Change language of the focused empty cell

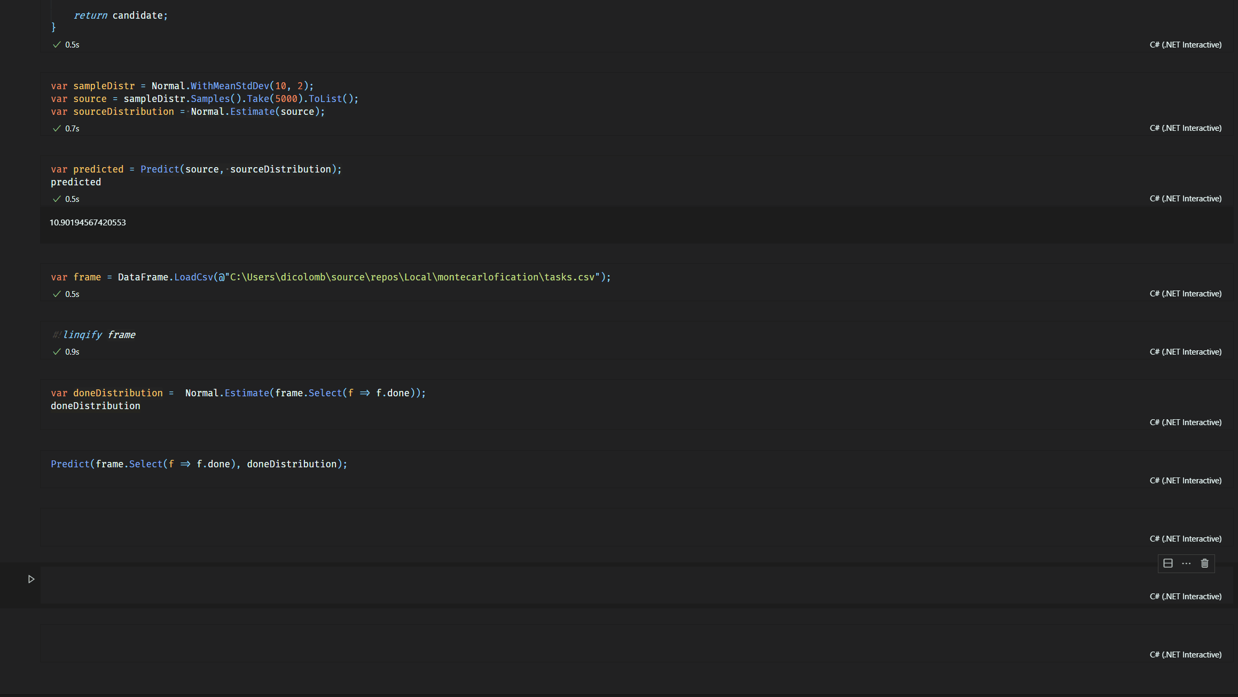click(1185, 597)
